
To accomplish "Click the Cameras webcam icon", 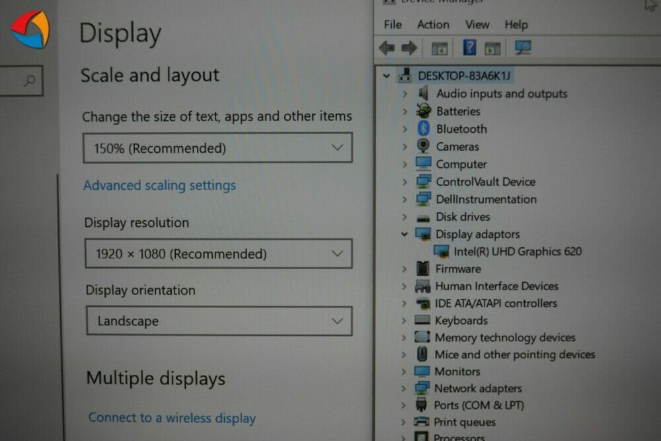I will point(423,146).
